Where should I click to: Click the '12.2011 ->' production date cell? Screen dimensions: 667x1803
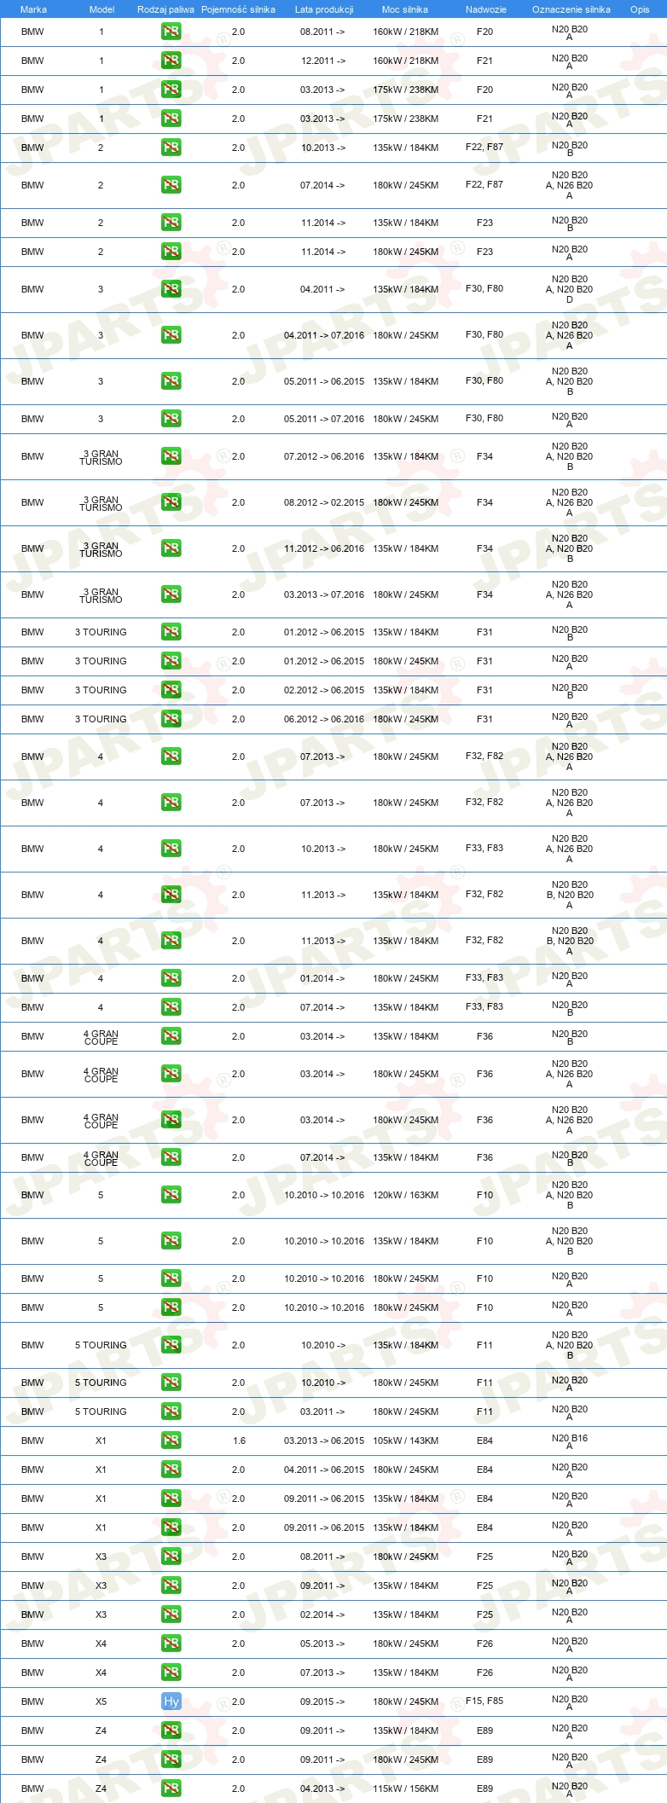coord(323,61)
